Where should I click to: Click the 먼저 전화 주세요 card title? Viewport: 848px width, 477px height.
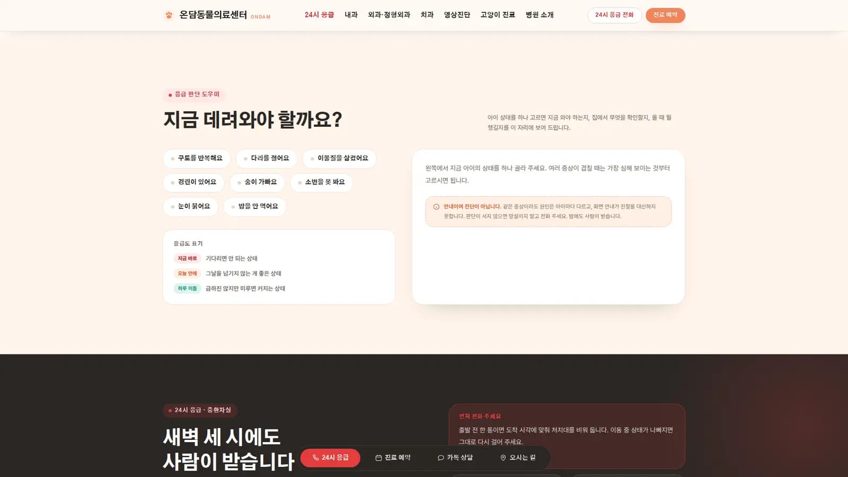click(480, 417)
